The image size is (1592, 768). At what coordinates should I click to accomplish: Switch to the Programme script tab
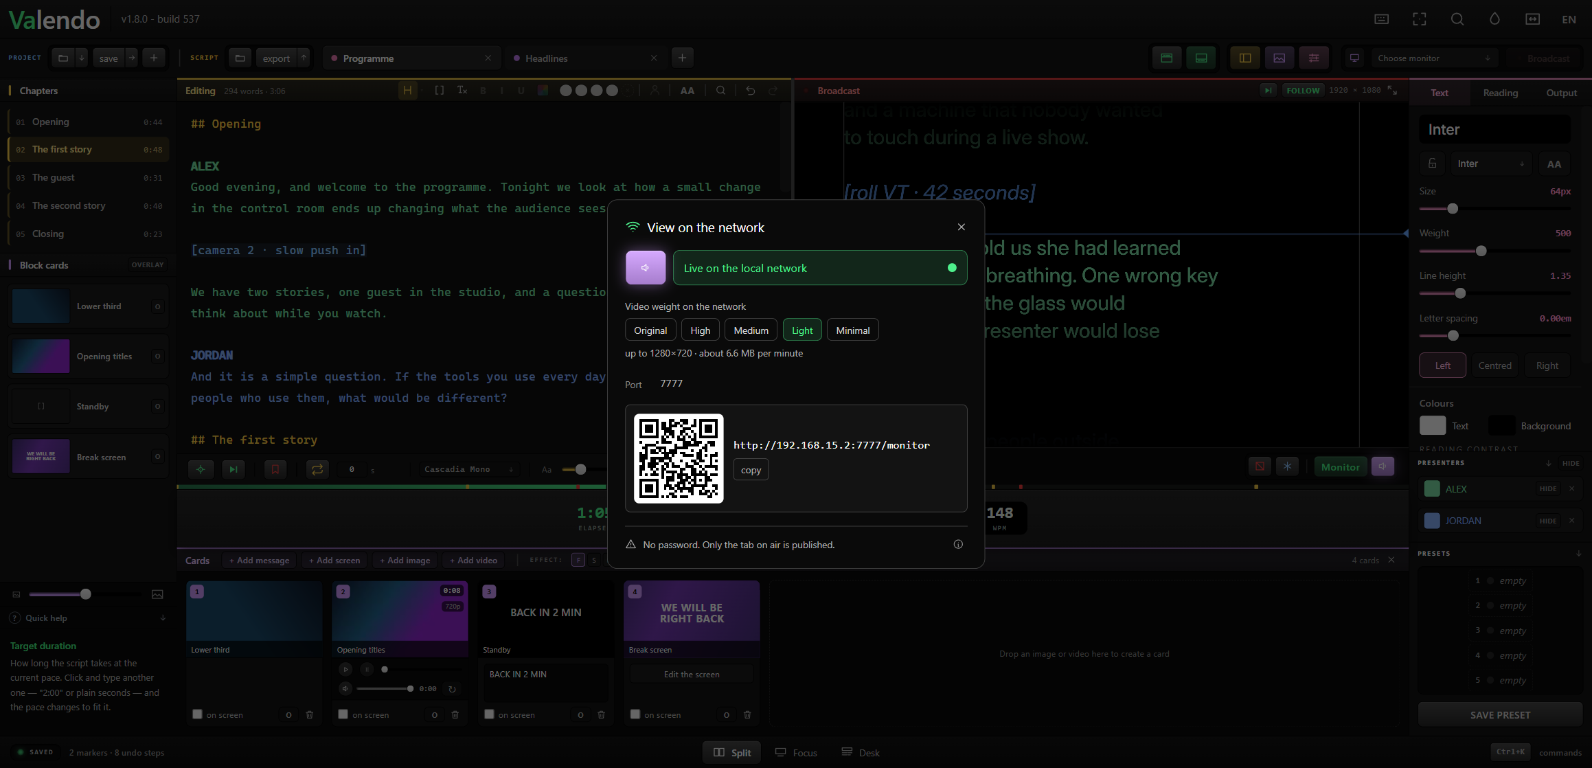point(411,58)
